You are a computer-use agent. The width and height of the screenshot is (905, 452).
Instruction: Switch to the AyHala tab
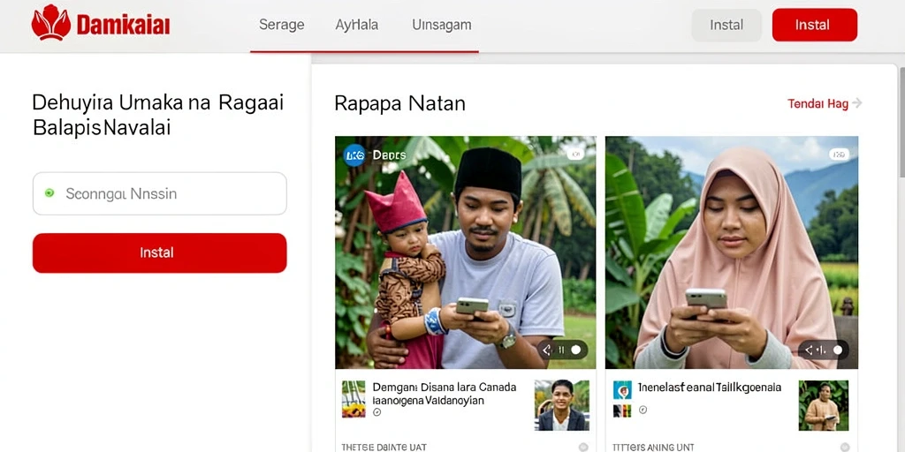coord(357,25)
